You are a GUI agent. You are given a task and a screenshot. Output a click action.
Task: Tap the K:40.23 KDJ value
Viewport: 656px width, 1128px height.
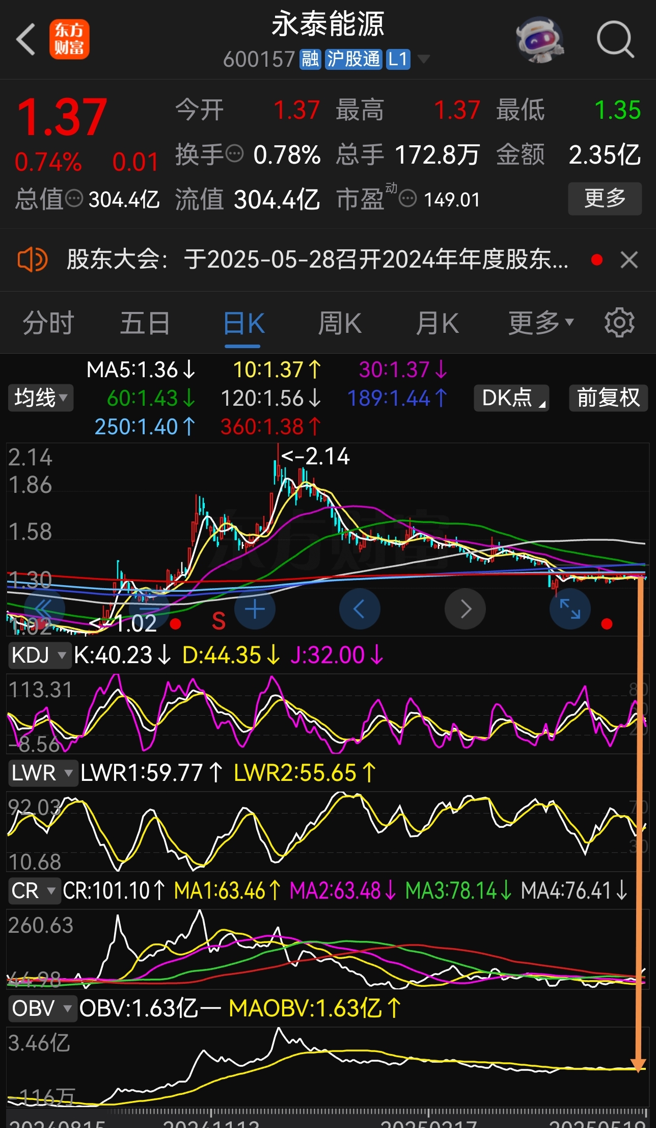(122, 655)
